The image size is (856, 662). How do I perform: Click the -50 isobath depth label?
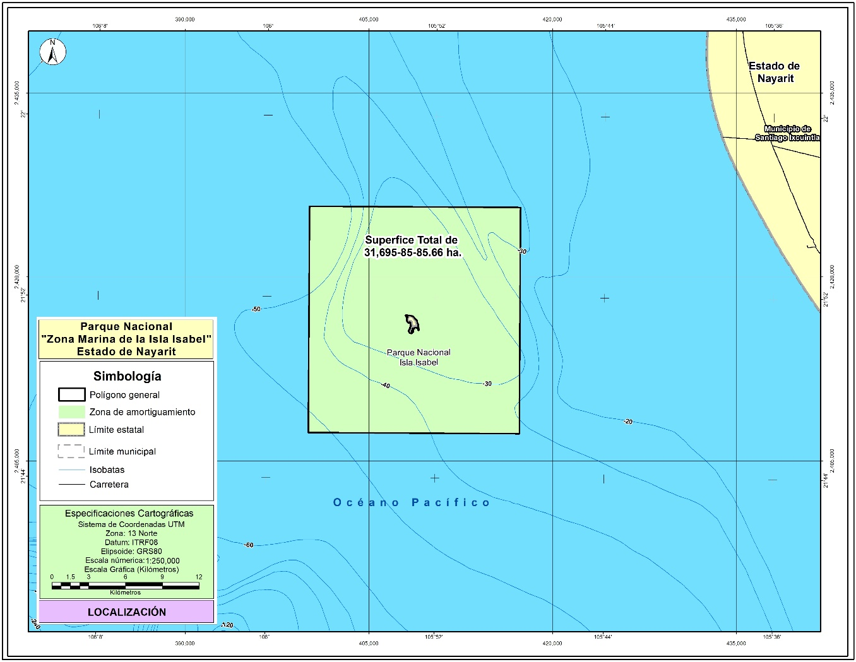coord(256,309)
